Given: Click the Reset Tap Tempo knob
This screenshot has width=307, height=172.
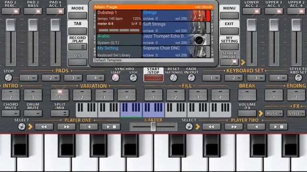Looking at the screenshot, I should point(174,78).
